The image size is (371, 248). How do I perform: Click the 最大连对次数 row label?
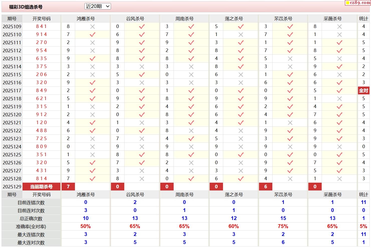tap(31, 243)
